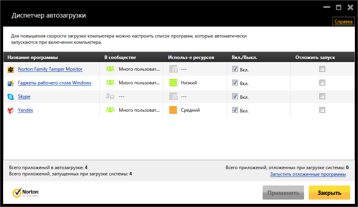Viewport: 358px width, 207px height.
Task: Click the Использ-е ресурсов column header
Action: point(191,57)
